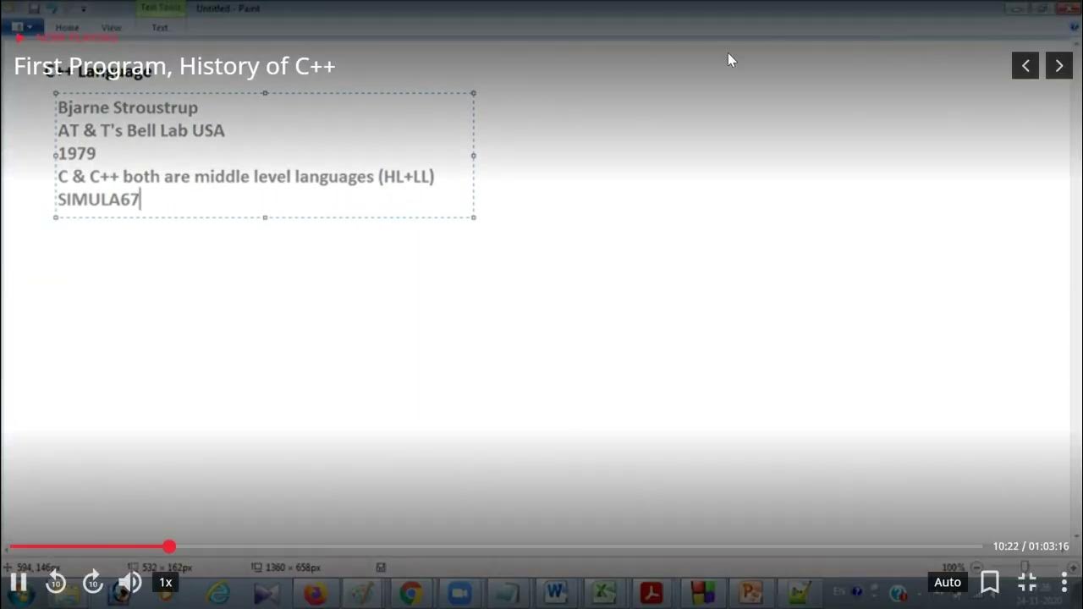Rewind the video by 10 seconds
Screen dimensions: 1083x609
point(56,582)
